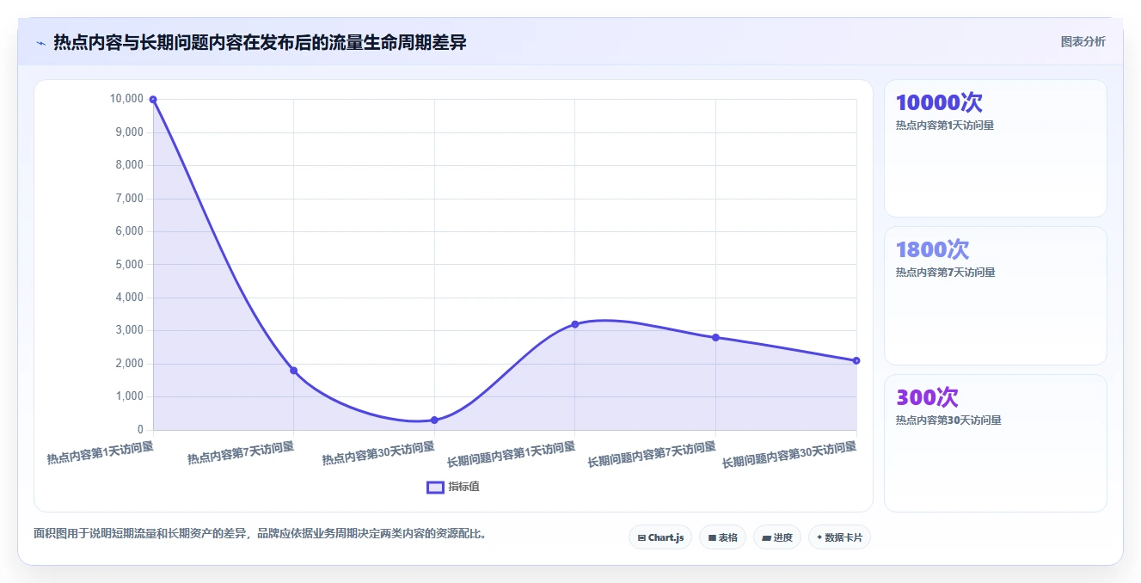This screenshot has height=583, width=1141.
Task: Click the 300次 value in the third card
Action: (x=927, y=397)
